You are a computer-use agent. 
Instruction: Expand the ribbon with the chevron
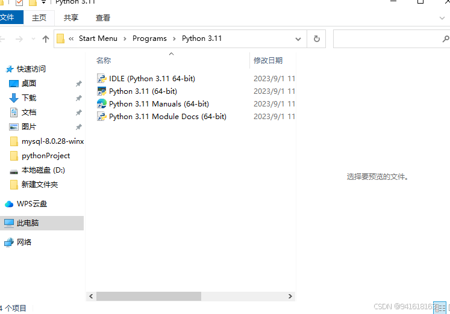point(442,18)
